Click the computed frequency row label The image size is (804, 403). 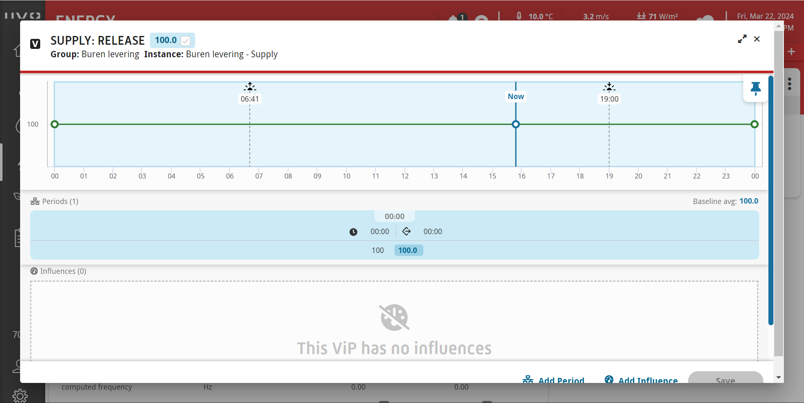[97, 387]
